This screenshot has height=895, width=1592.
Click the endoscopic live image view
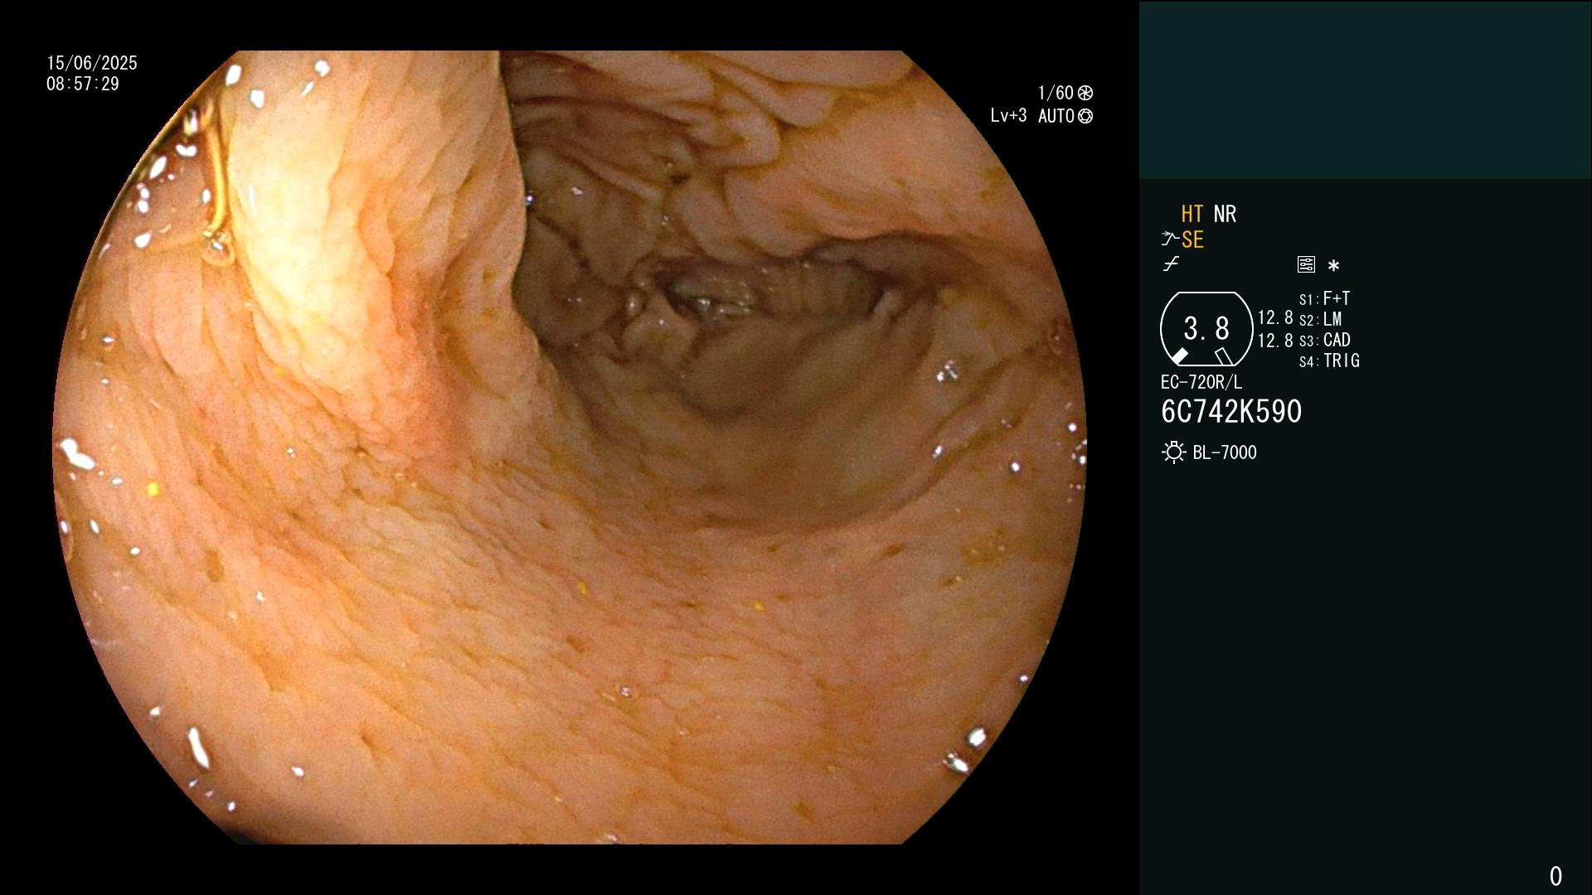(570, 447)
